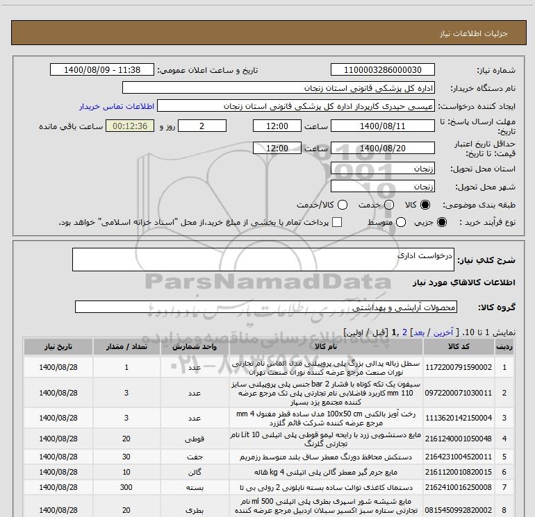Viewport: 535px width, 517px height.
Task: Toggle the اسناد خزانه اسلامی payment checkbox
Action: pyautogui.click(x=337, y=222)
